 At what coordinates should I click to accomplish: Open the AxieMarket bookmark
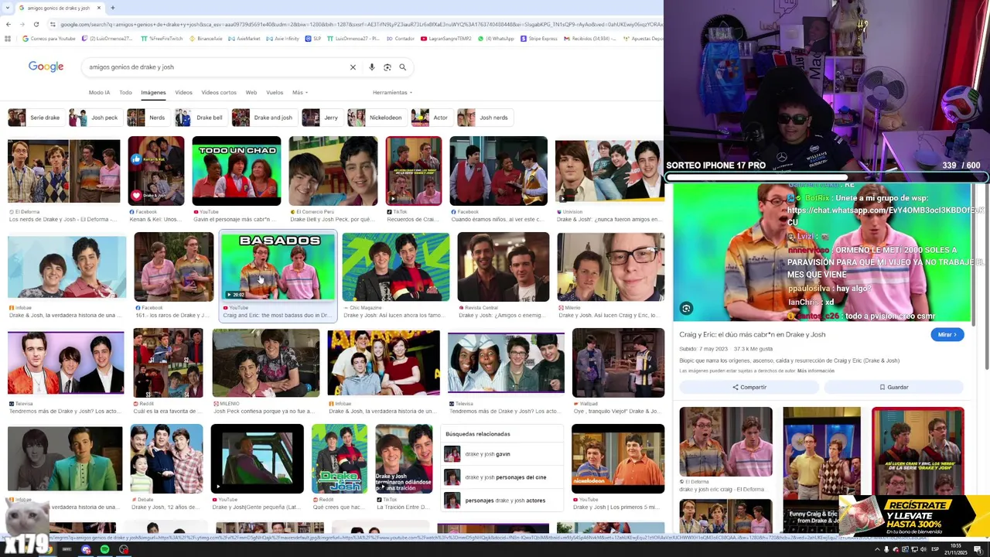[x=244, y=39]
